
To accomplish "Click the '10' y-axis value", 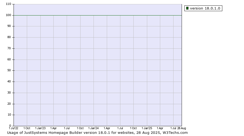I will pos(9,115).
